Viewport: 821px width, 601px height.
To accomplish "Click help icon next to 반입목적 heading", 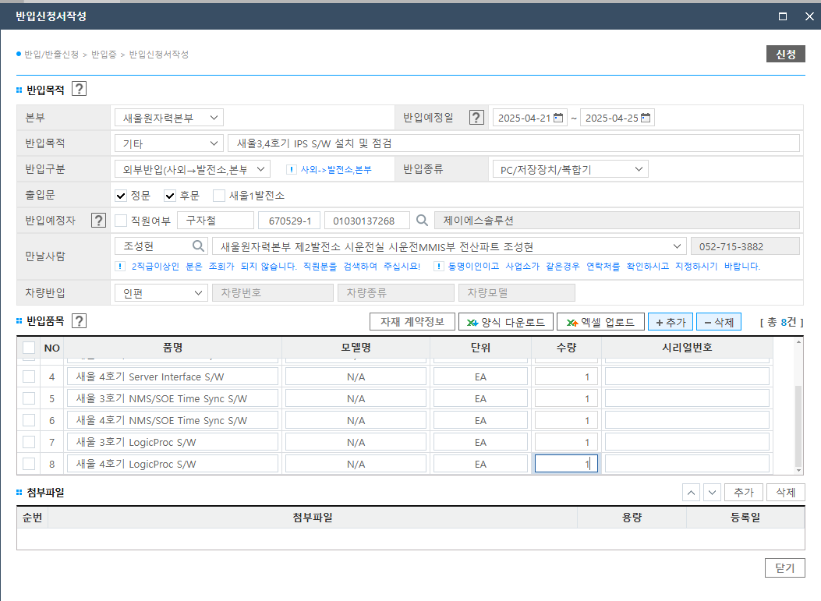I will pyautogui.click(x=79, y=89).
